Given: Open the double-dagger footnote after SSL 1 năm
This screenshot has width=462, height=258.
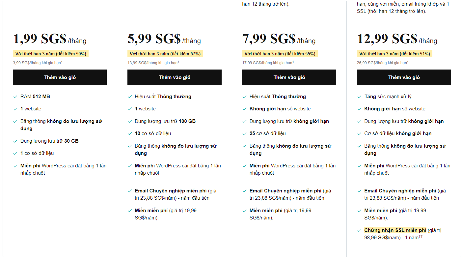Looking at the screenshot, I should click(x=421, y=237).
